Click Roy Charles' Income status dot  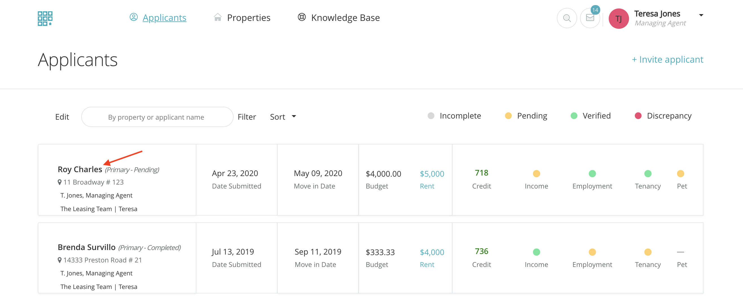(x=536, y=174)
